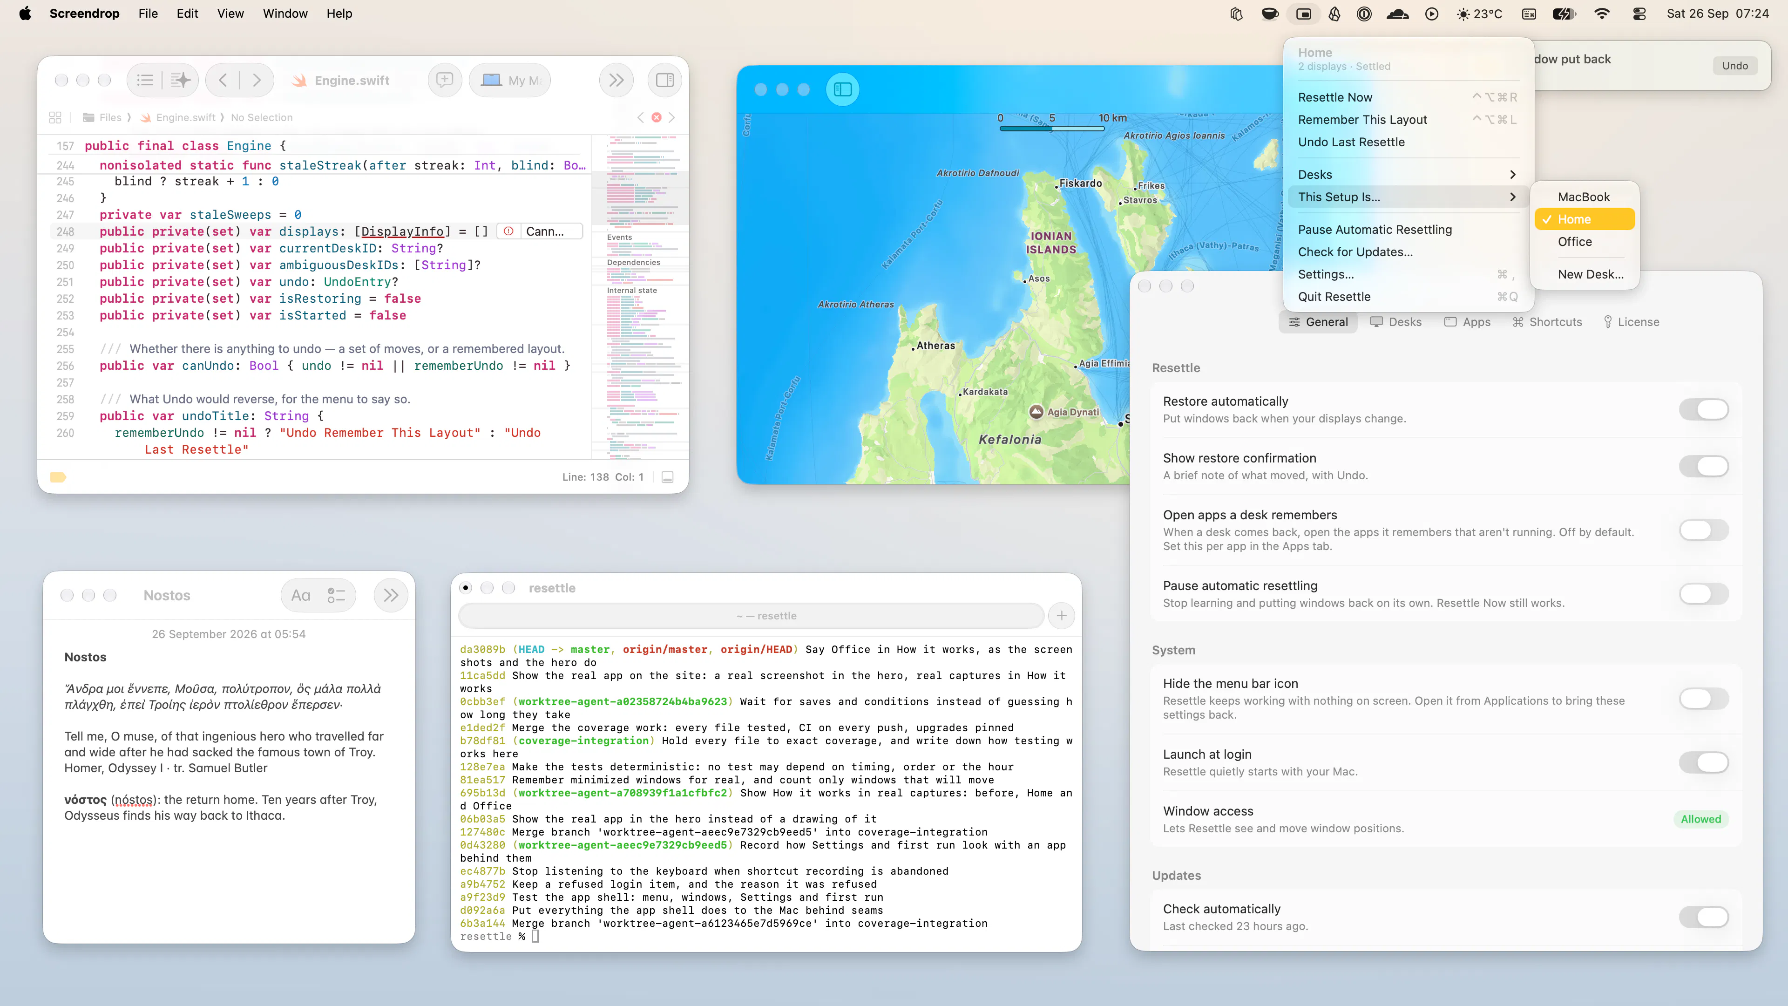This screenshot has height=1006, width=1788.
Task: Open the Aa text format menu in Notes
Action: click(300, 596)
